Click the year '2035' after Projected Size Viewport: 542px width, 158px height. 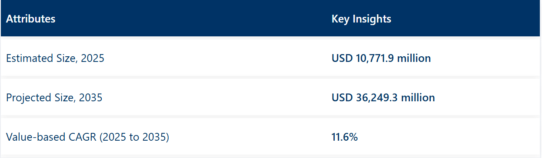(x=91, y=98)
